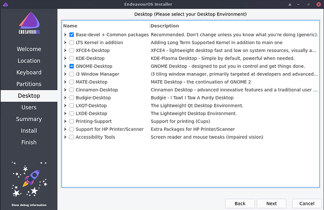Go to the Users step in sidebar
The width and height of the screenshot is (324, 210).
[29, 107]
